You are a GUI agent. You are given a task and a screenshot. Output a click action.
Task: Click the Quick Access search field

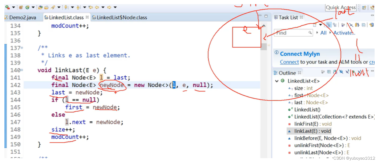(x=341, y=7)
